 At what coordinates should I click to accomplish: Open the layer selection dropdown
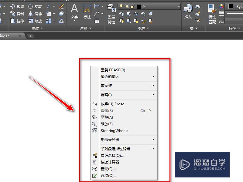(179, 6)
